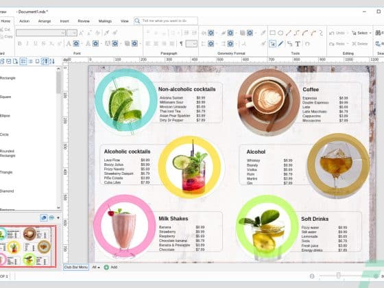Select the Rounded Rectangle shape in list

click(8, 154)
